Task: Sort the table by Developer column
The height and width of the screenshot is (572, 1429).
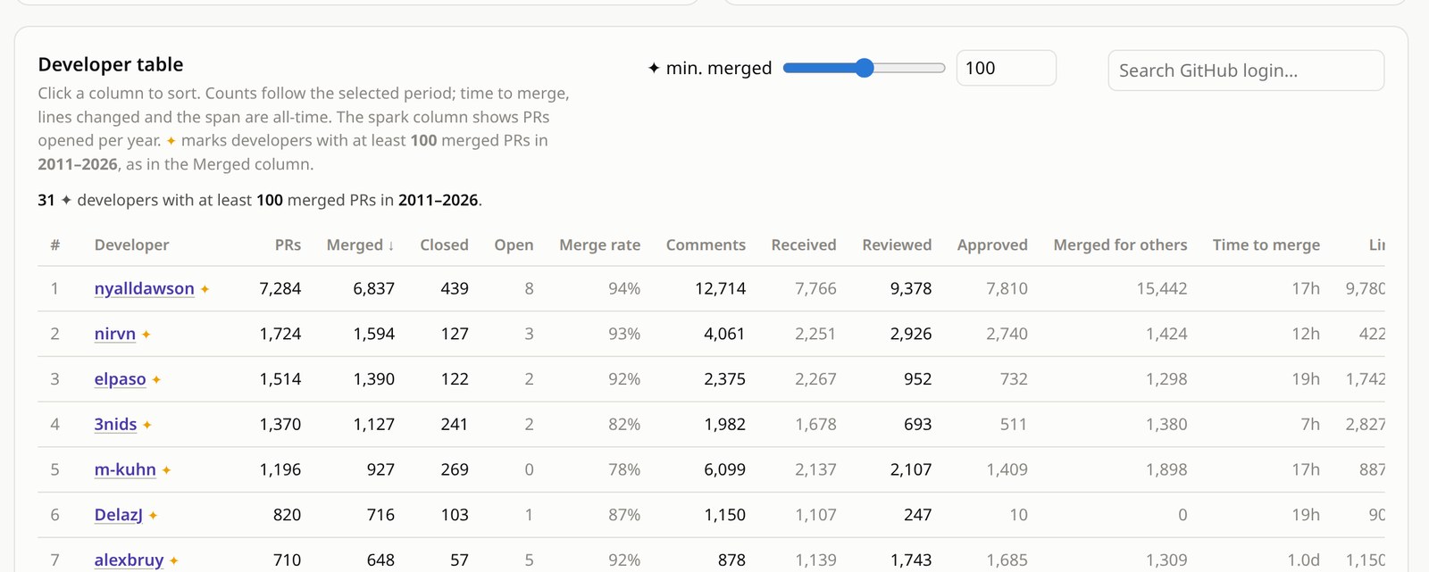Action: tap(131, 245)
